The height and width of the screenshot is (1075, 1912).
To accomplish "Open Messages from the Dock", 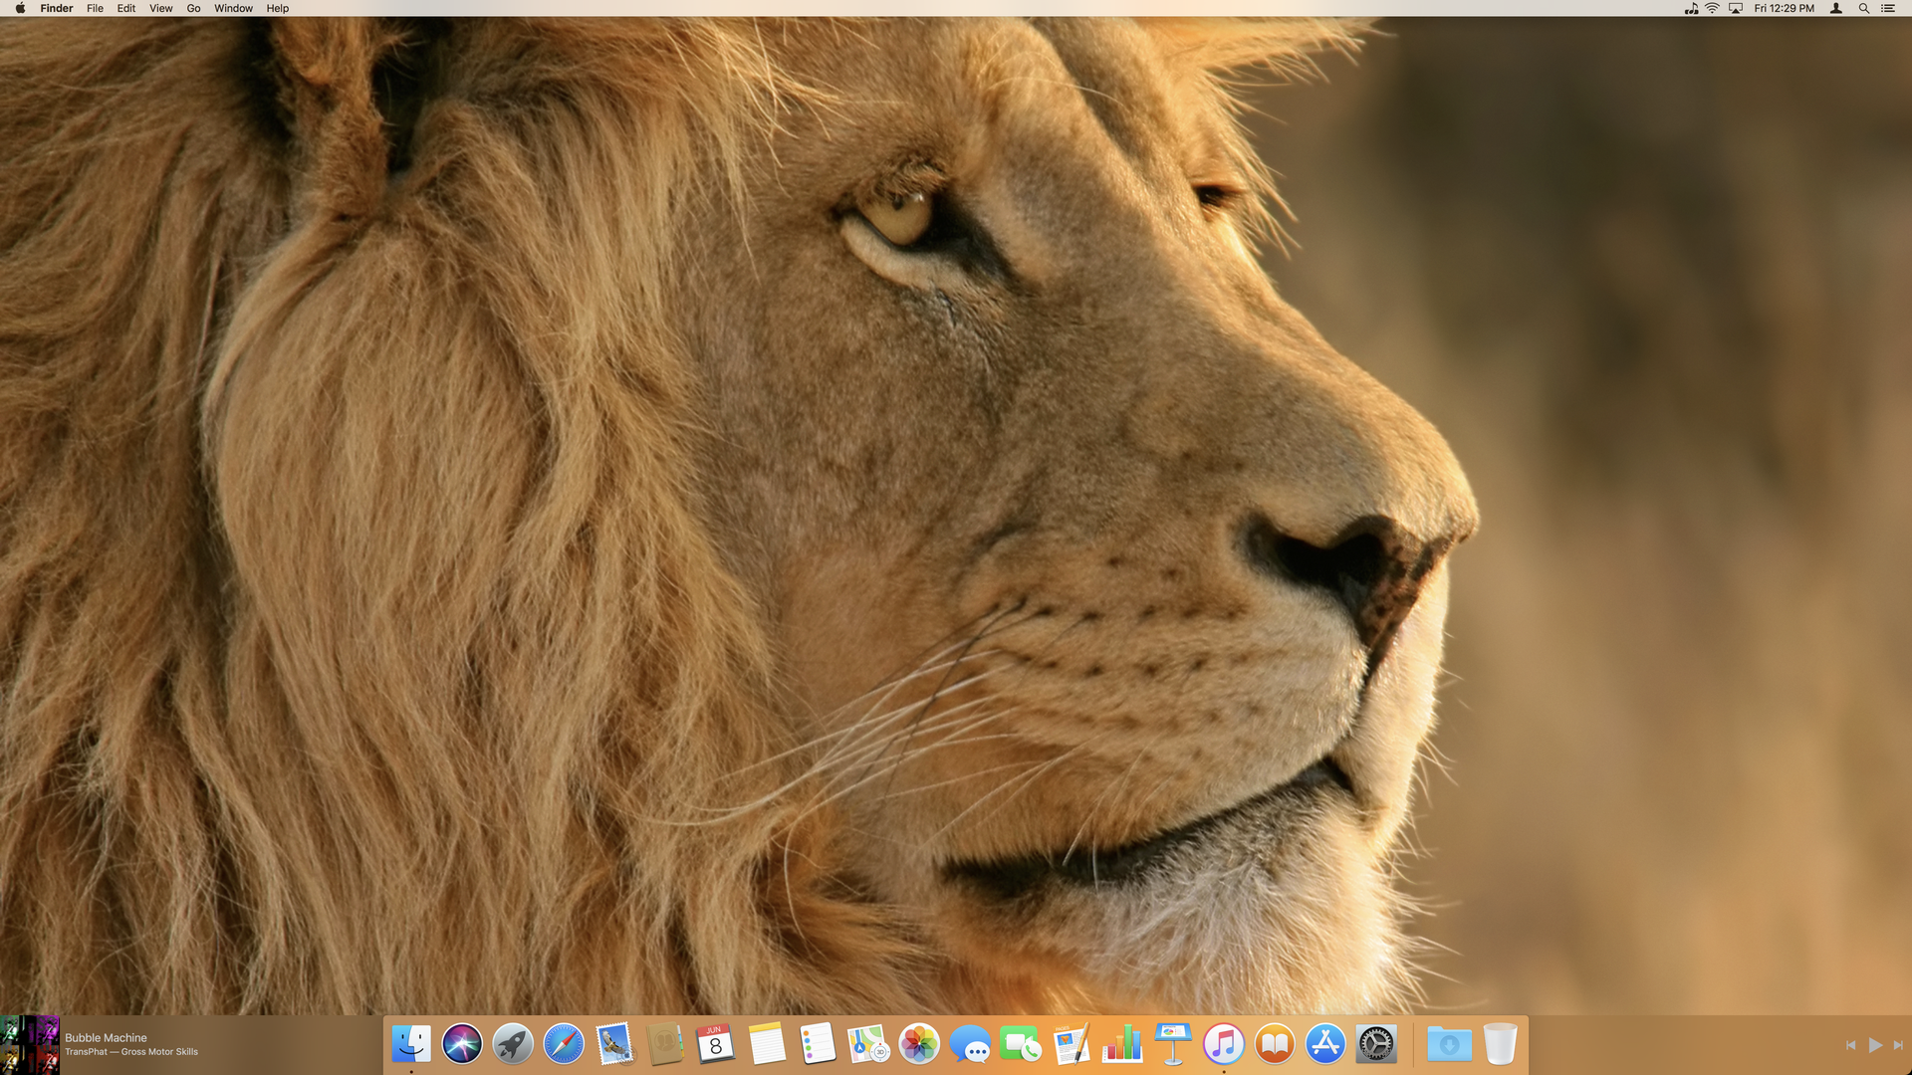I will (970, 1044).
